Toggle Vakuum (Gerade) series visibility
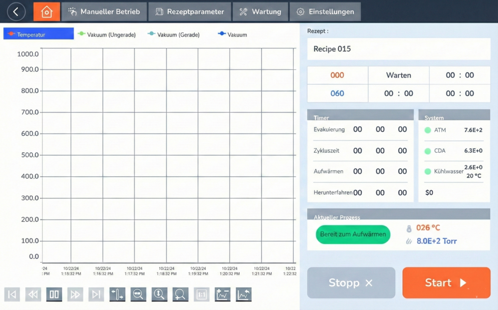 (x=174, y=35)
